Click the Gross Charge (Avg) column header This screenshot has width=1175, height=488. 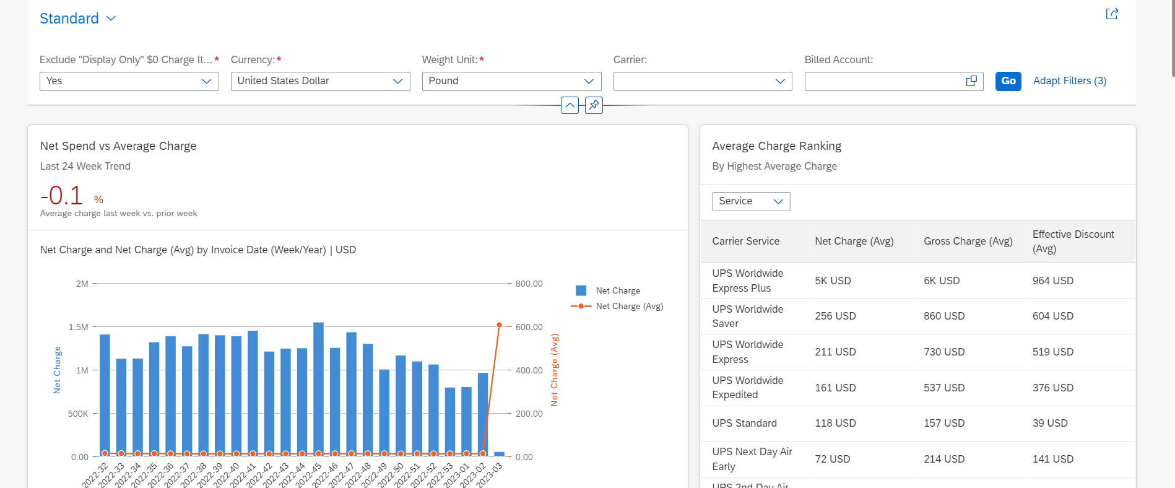(968, 242)
